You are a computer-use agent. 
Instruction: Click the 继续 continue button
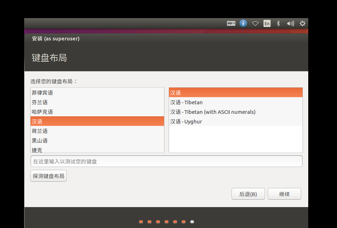284,194
